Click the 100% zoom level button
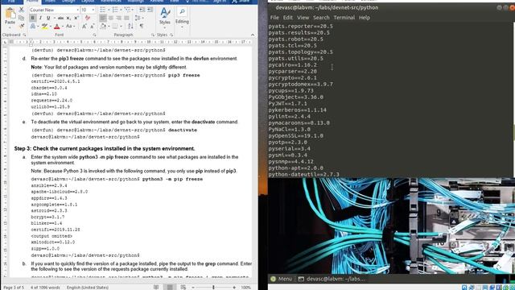The width and height of the screenshot is (515, 290). coord(246,288)
